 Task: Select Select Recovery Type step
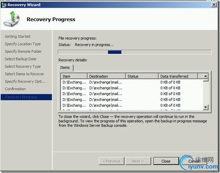23,66
